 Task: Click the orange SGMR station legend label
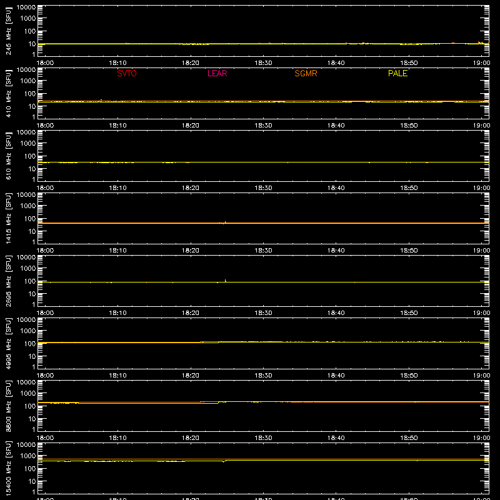[306, 73]
